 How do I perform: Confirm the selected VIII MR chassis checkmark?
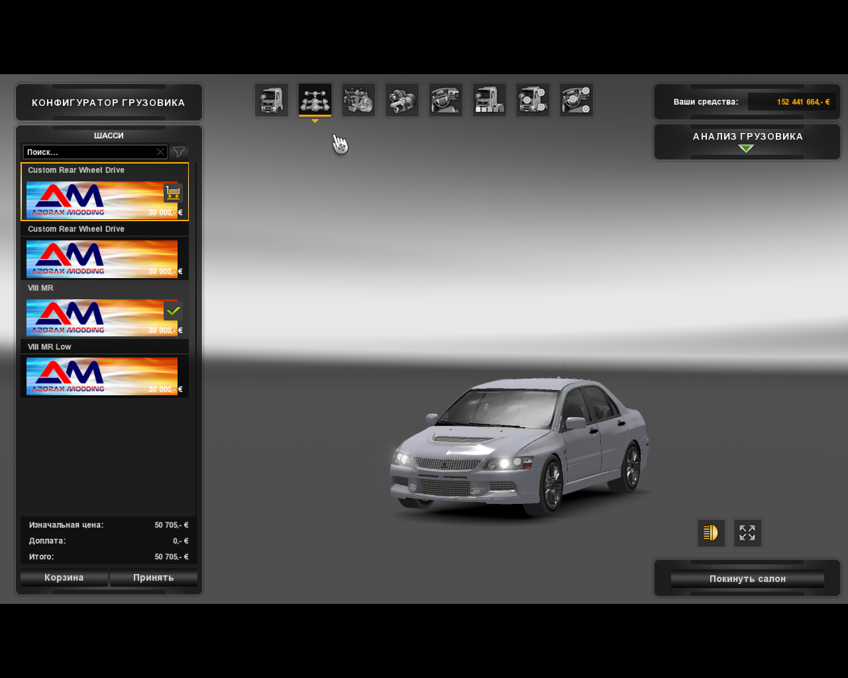click(x=172, y=309)
